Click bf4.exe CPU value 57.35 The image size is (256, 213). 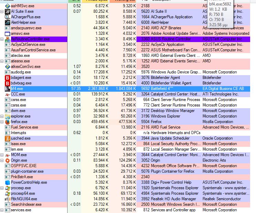point(76,89)
